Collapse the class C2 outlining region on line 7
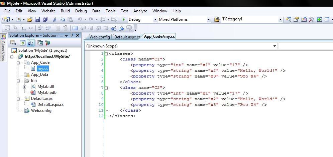The height and width of the screenshot is (157, 333). (106, 88)
